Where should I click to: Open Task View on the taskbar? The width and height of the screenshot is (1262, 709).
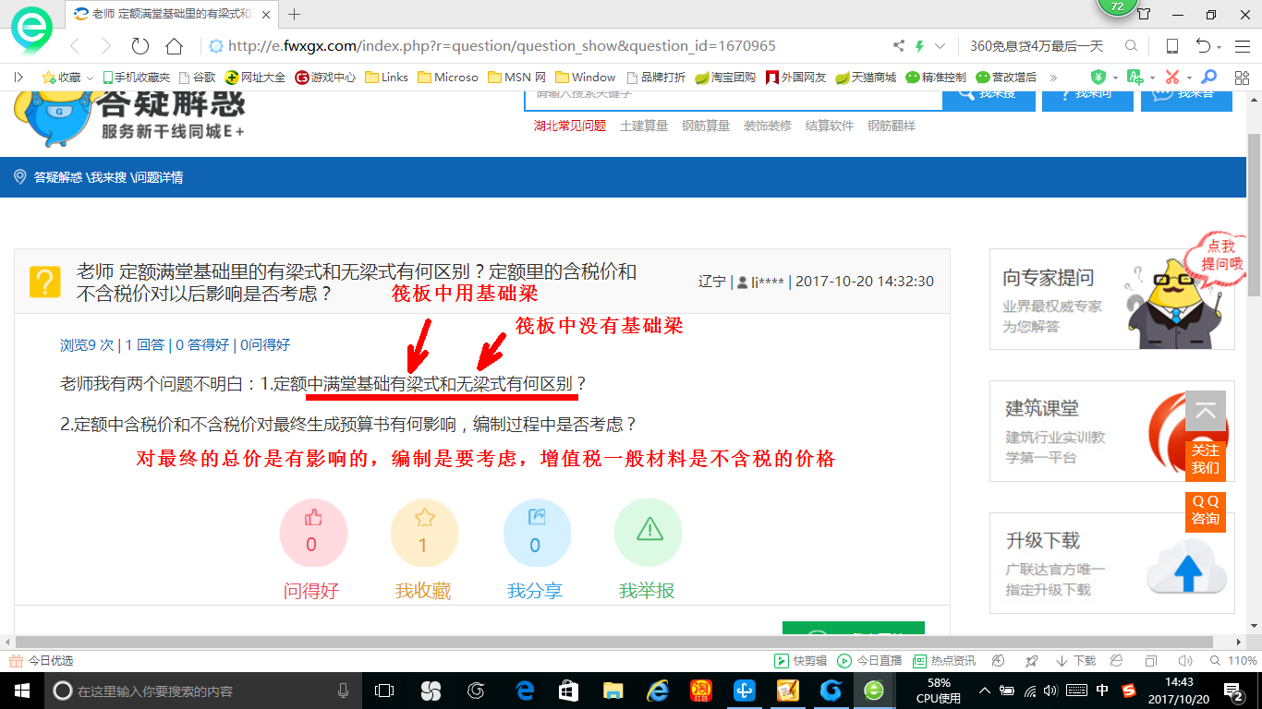tap(383, 691)
